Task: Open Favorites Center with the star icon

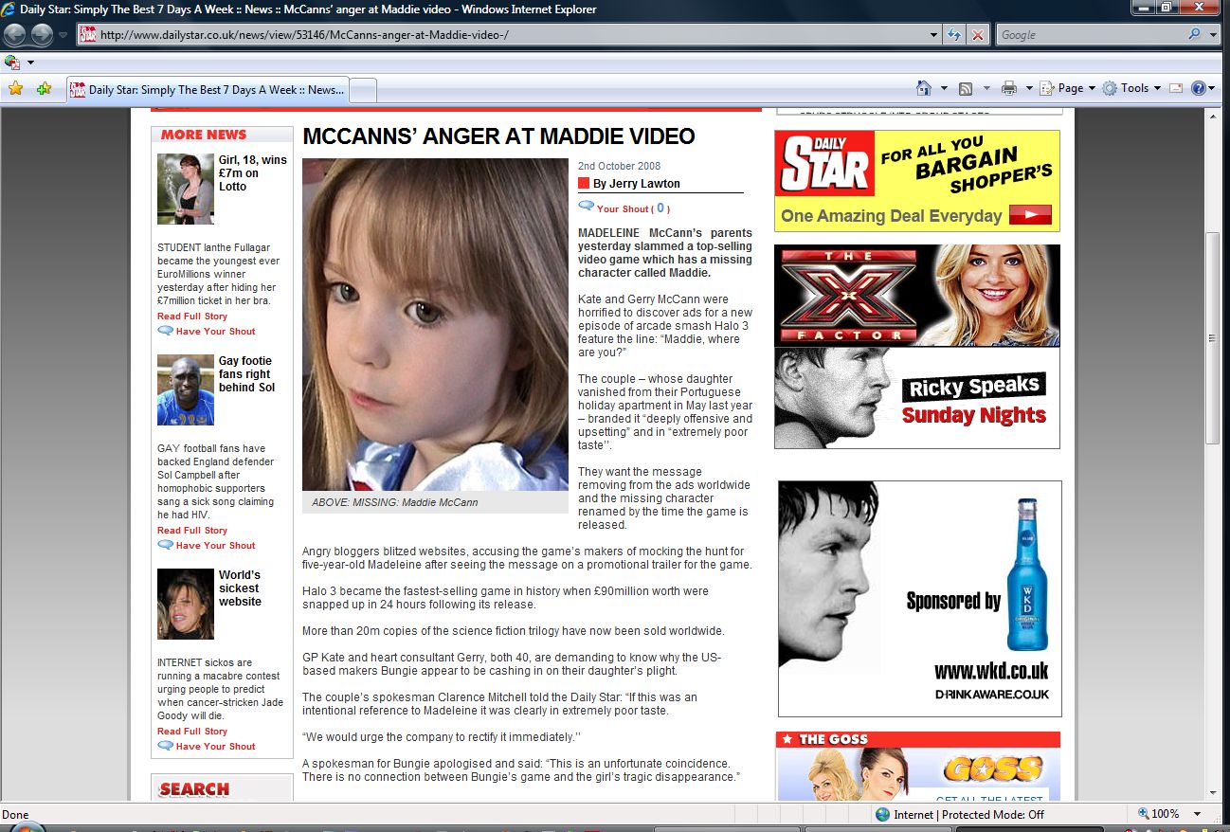Action: (15, 88)
